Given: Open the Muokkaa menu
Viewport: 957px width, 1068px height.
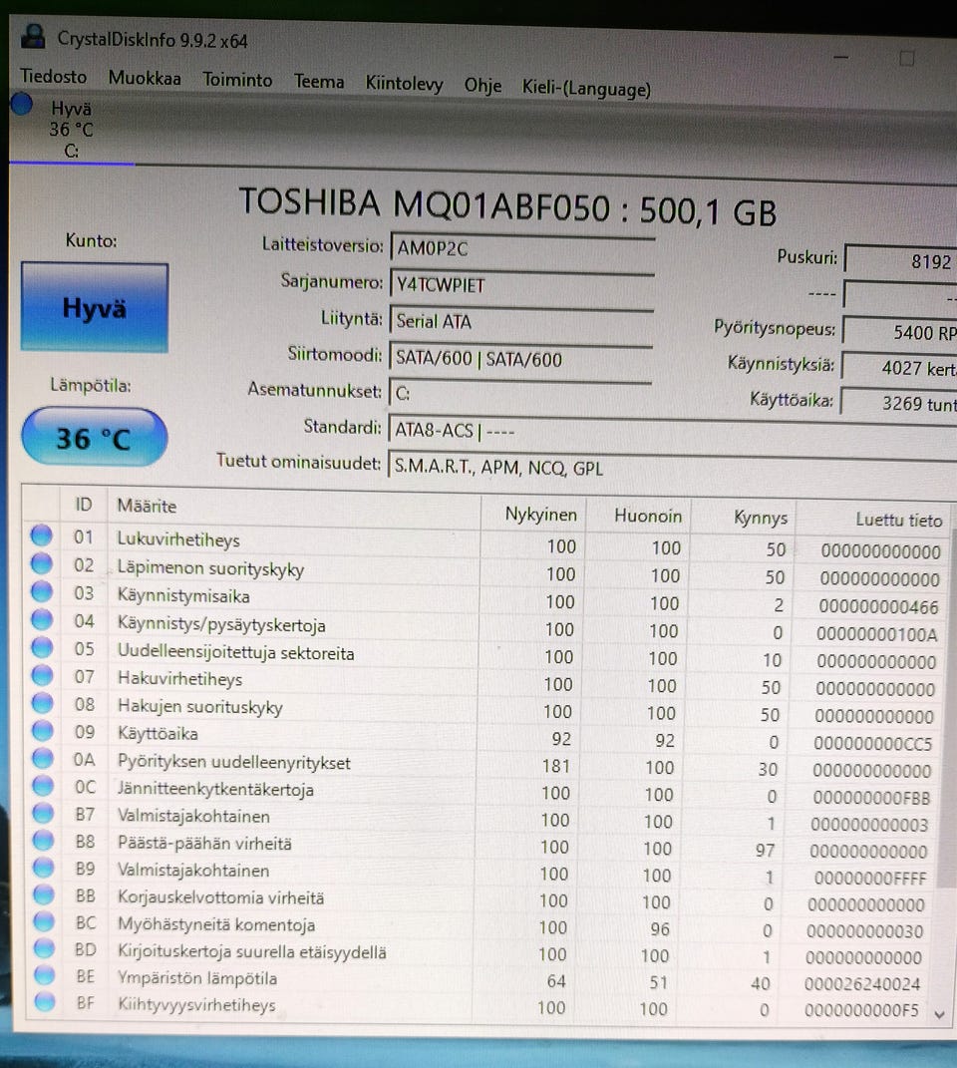Looking at the screenshot, I should [145, 79].
